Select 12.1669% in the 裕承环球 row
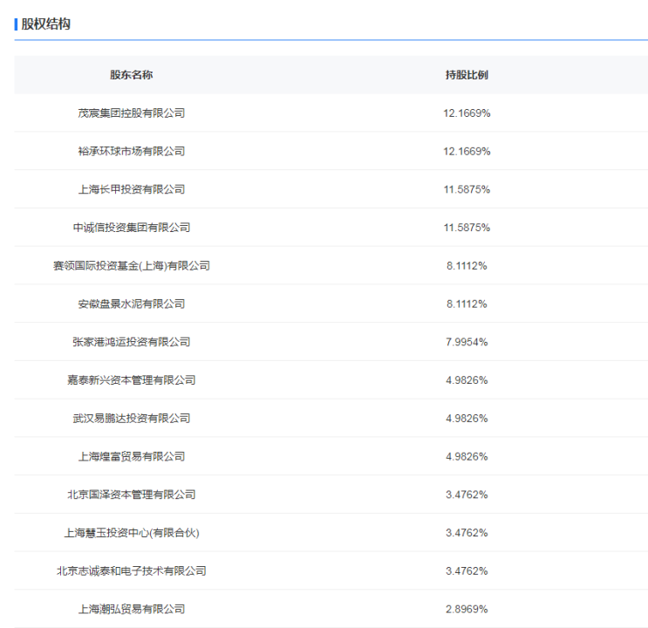Screen dimensions: 648x628 467,151
